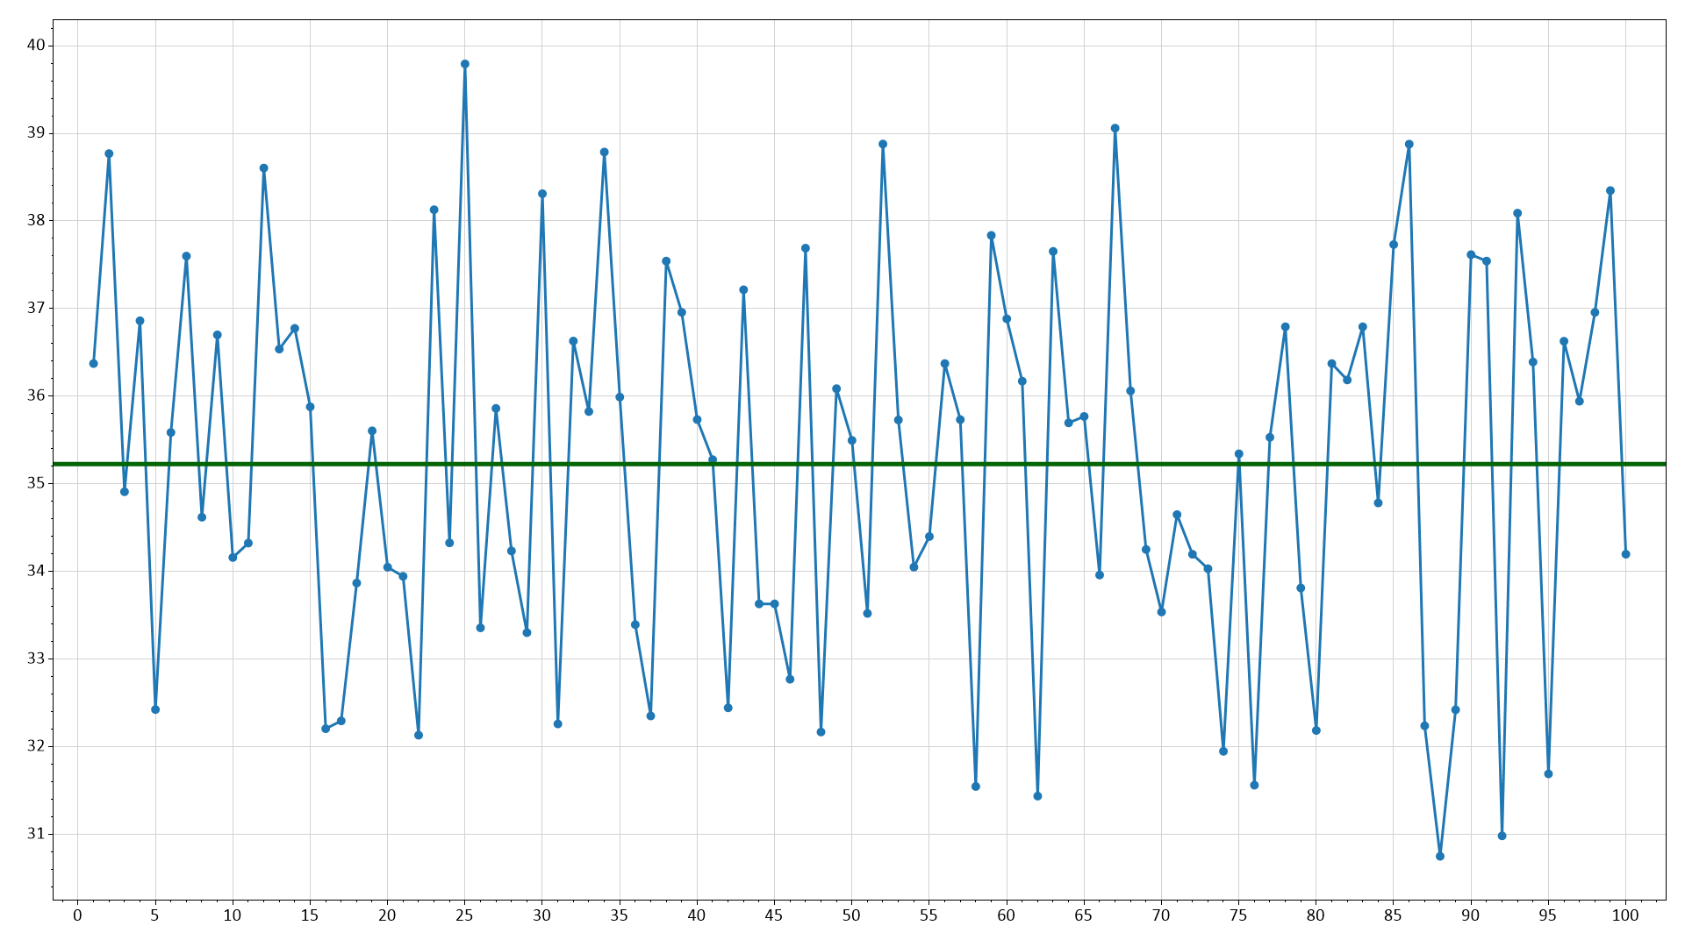The height and width of the screenshot is (947, 1685).
Task: Click the y-axis label 31
Action: click(35, 834)
